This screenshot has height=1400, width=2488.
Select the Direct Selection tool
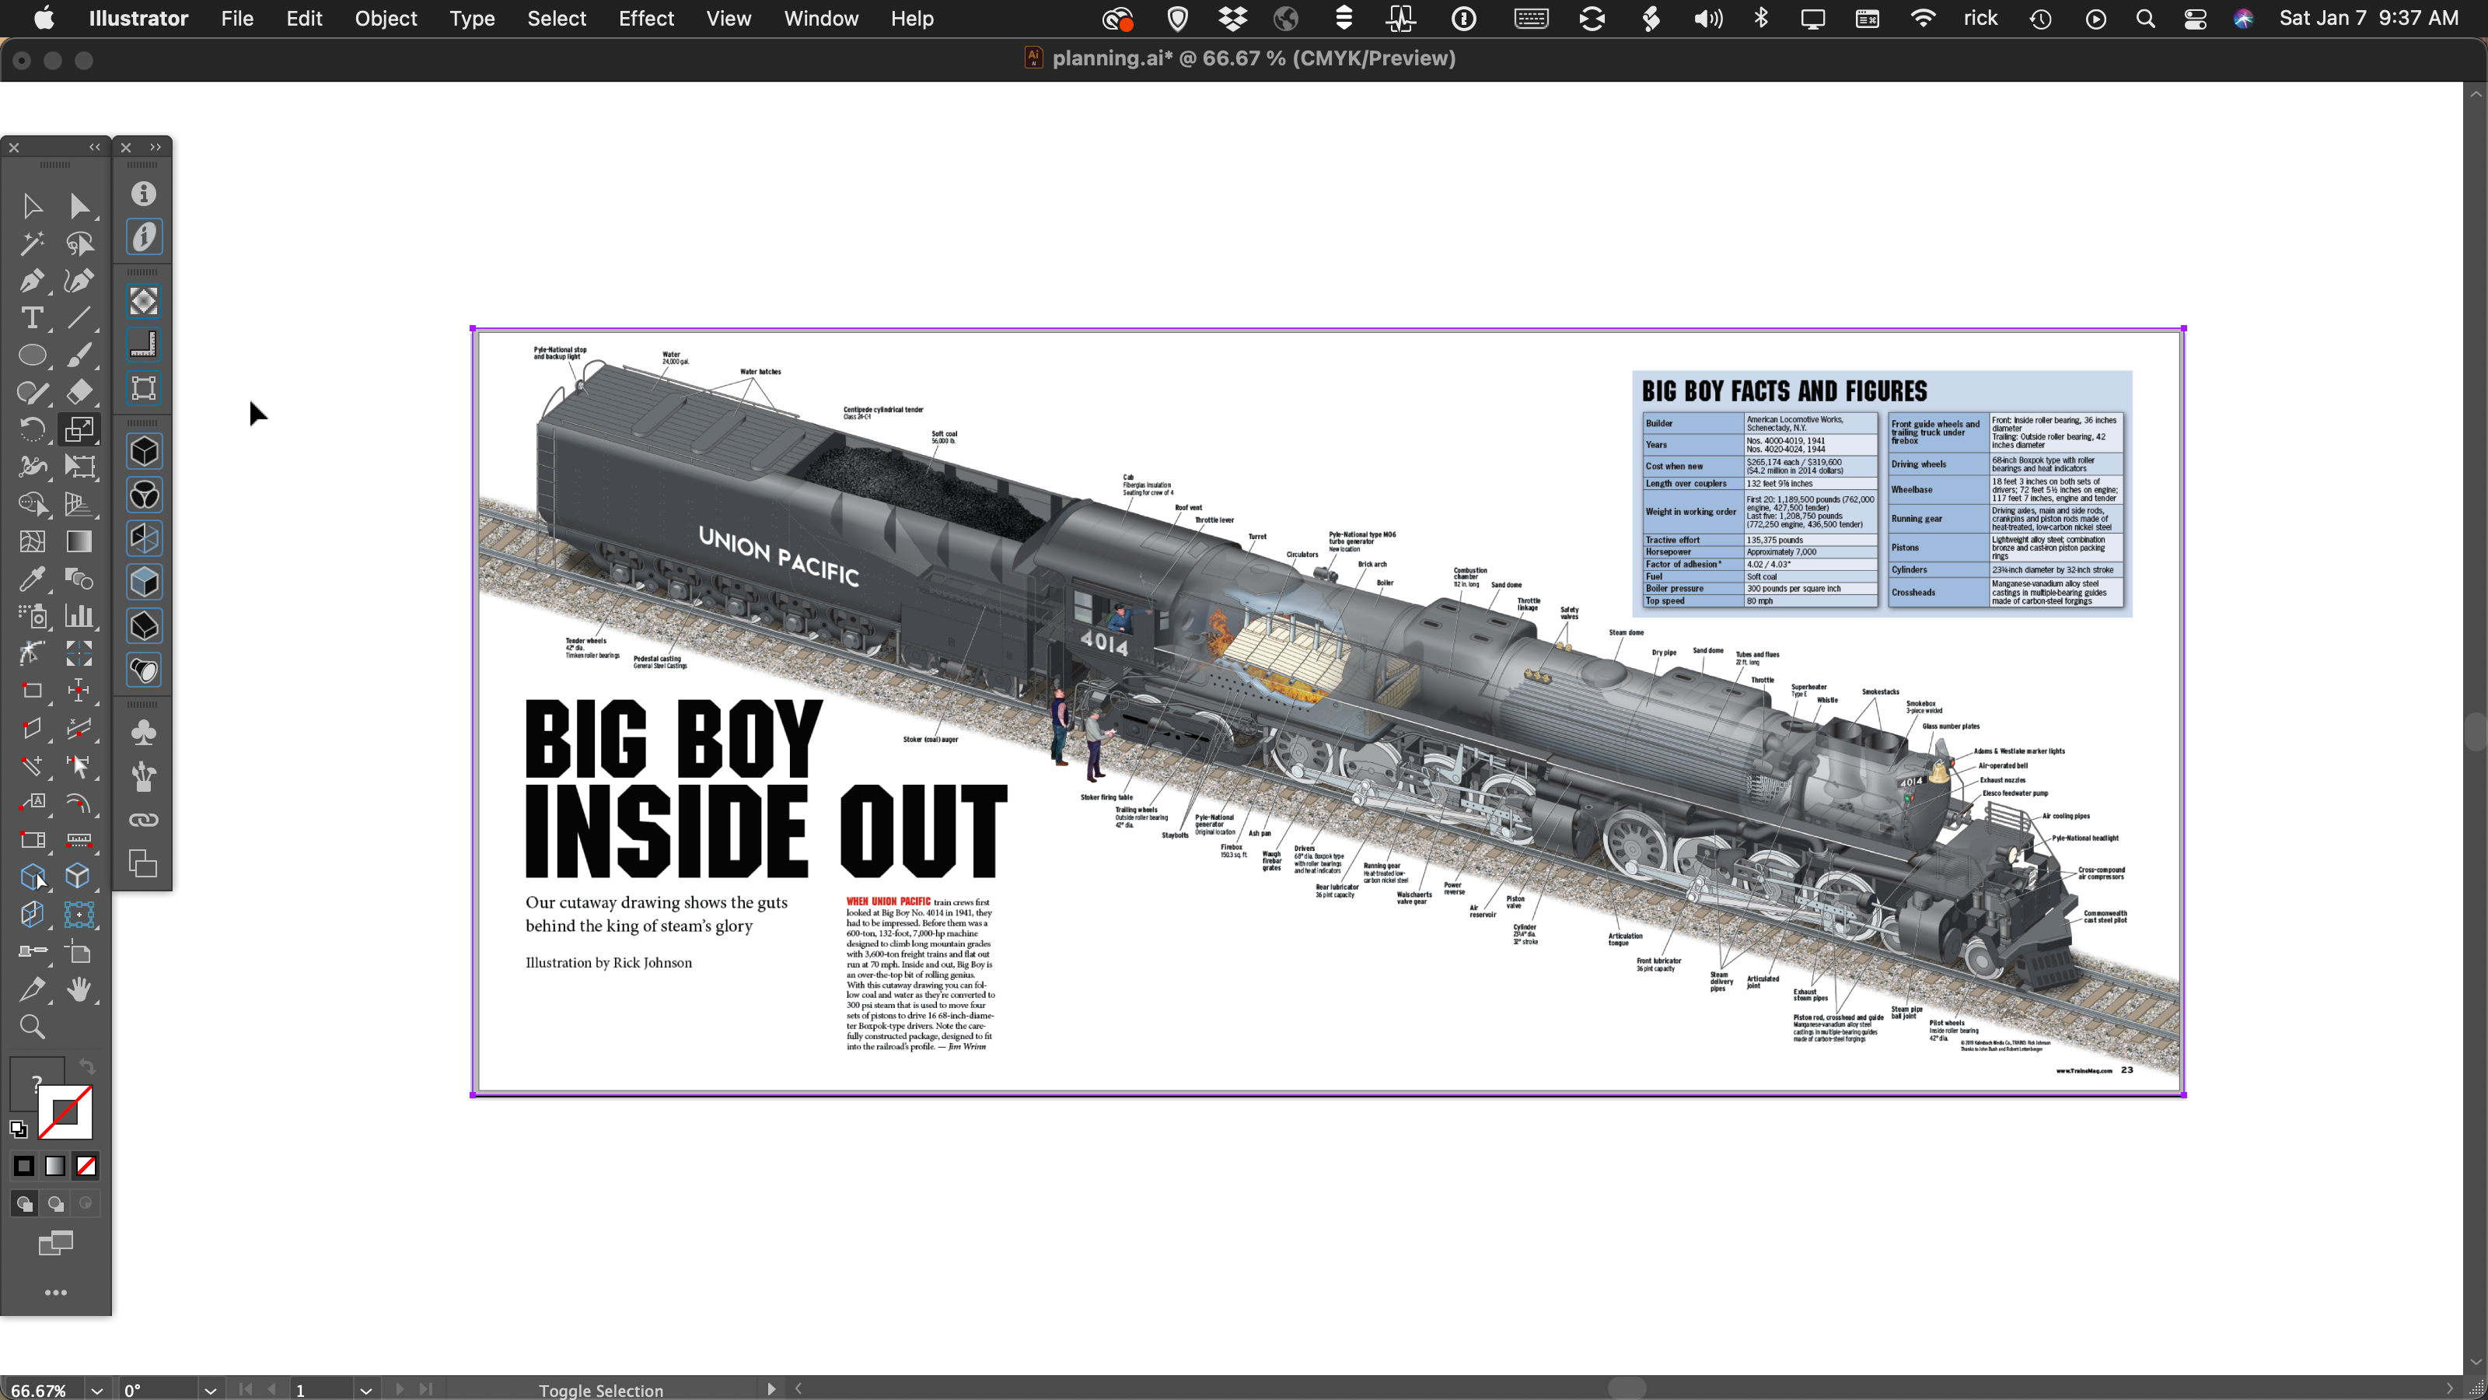click(79, 206)
